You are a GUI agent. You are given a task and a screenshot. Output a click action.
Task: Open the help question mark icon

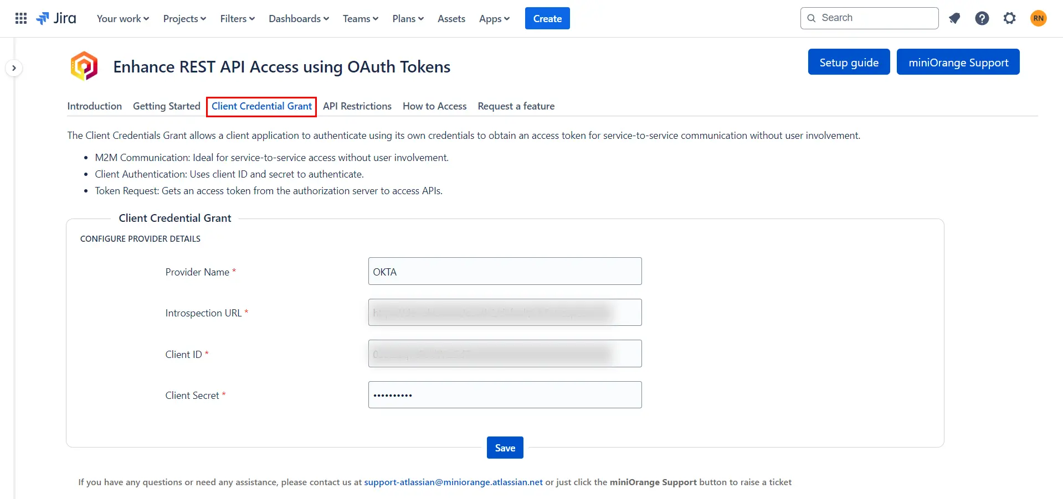982,18
